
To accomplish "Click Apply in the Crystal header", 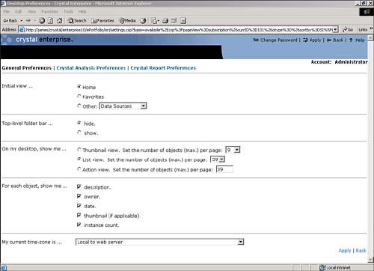I will 312,40.
